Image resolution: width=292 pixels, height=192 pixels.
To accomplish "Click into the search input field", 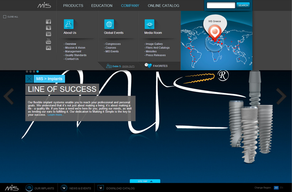I will (x=221, y=5).
